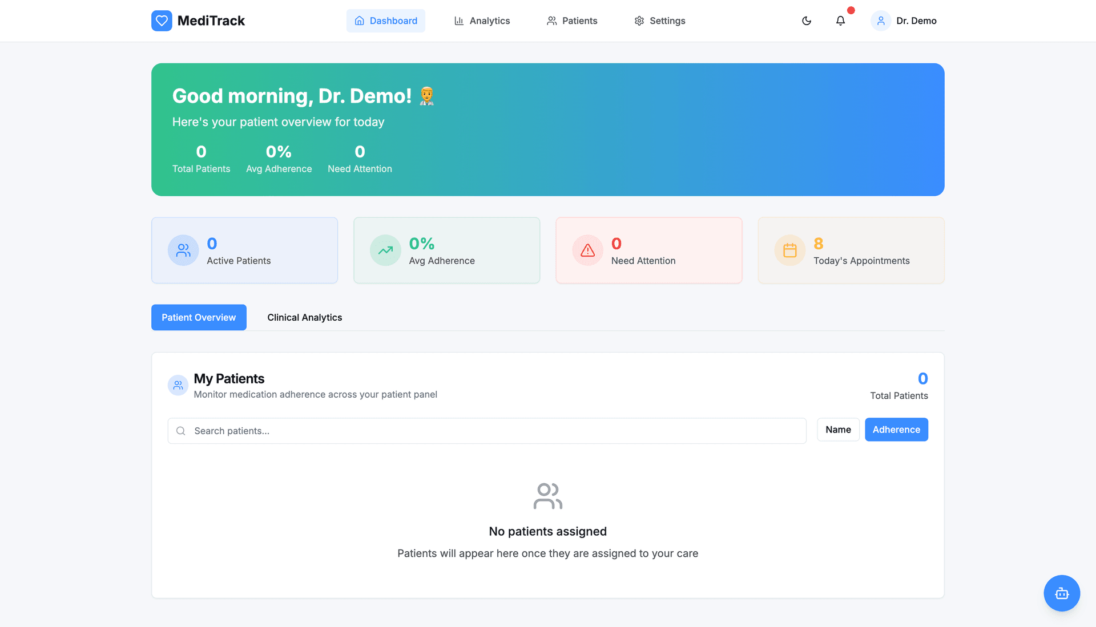The width and height of the screenshot is (1096, 627).
Task: Click the Need Attention warning triangle icon
Action: tap(587, 250)
